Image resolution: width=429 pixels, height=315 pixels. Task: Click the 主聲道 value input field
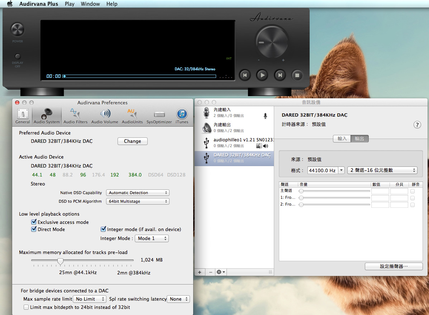[x=380, y=191]
